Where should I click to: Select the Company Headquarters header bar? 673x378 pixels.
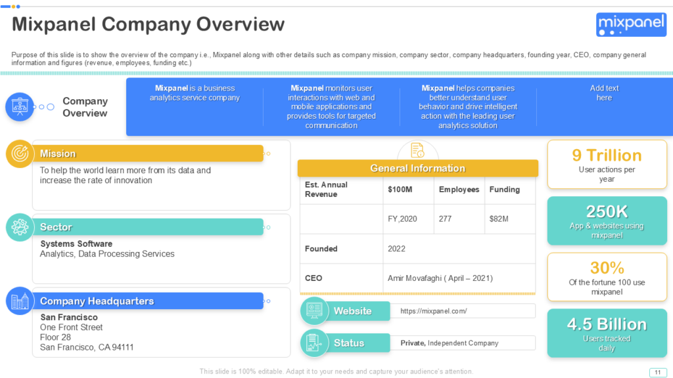[149, 301]
